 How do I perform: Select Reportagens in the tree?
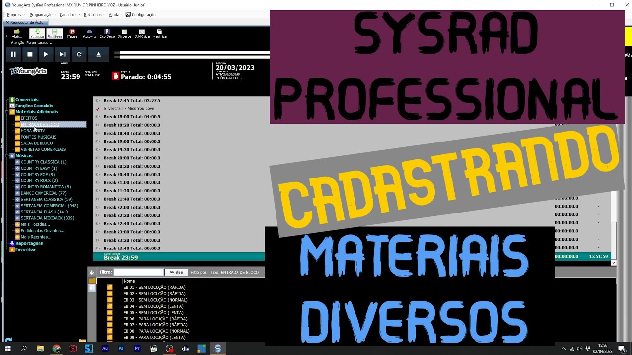(29, 243)
